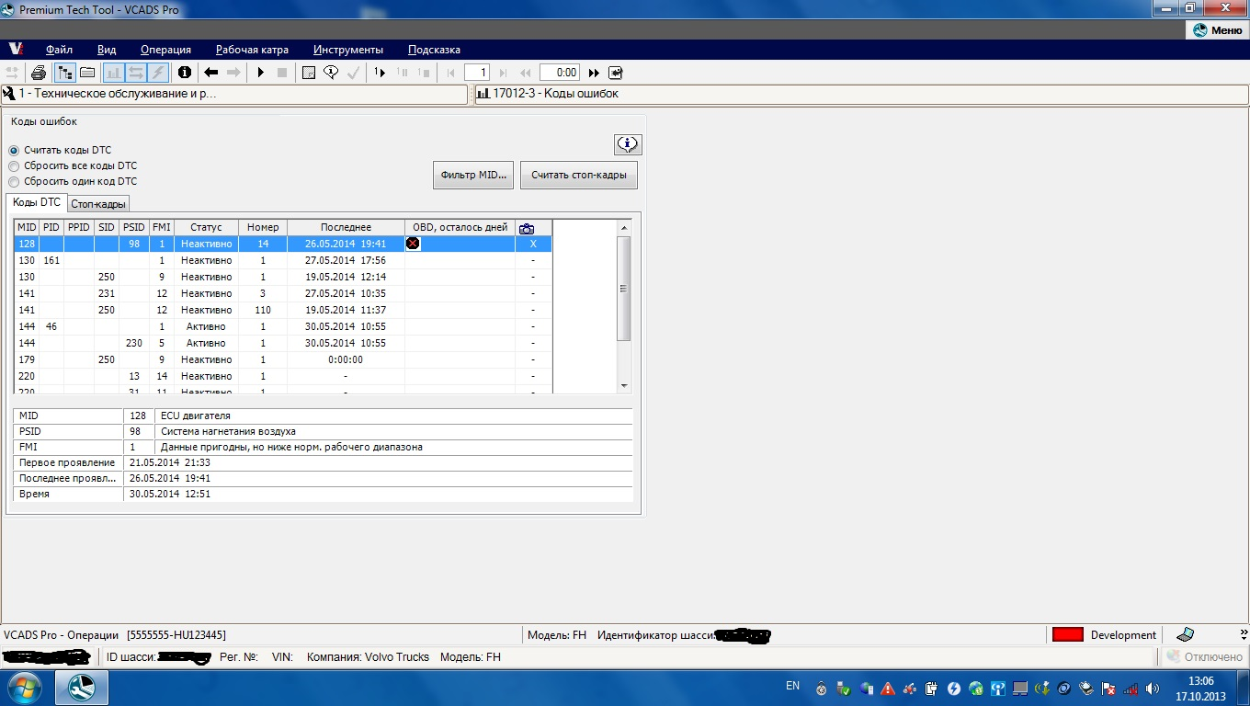
Task: Click the print icon in the toolbar
Action: pyautogui.click(x=39, y=73)
